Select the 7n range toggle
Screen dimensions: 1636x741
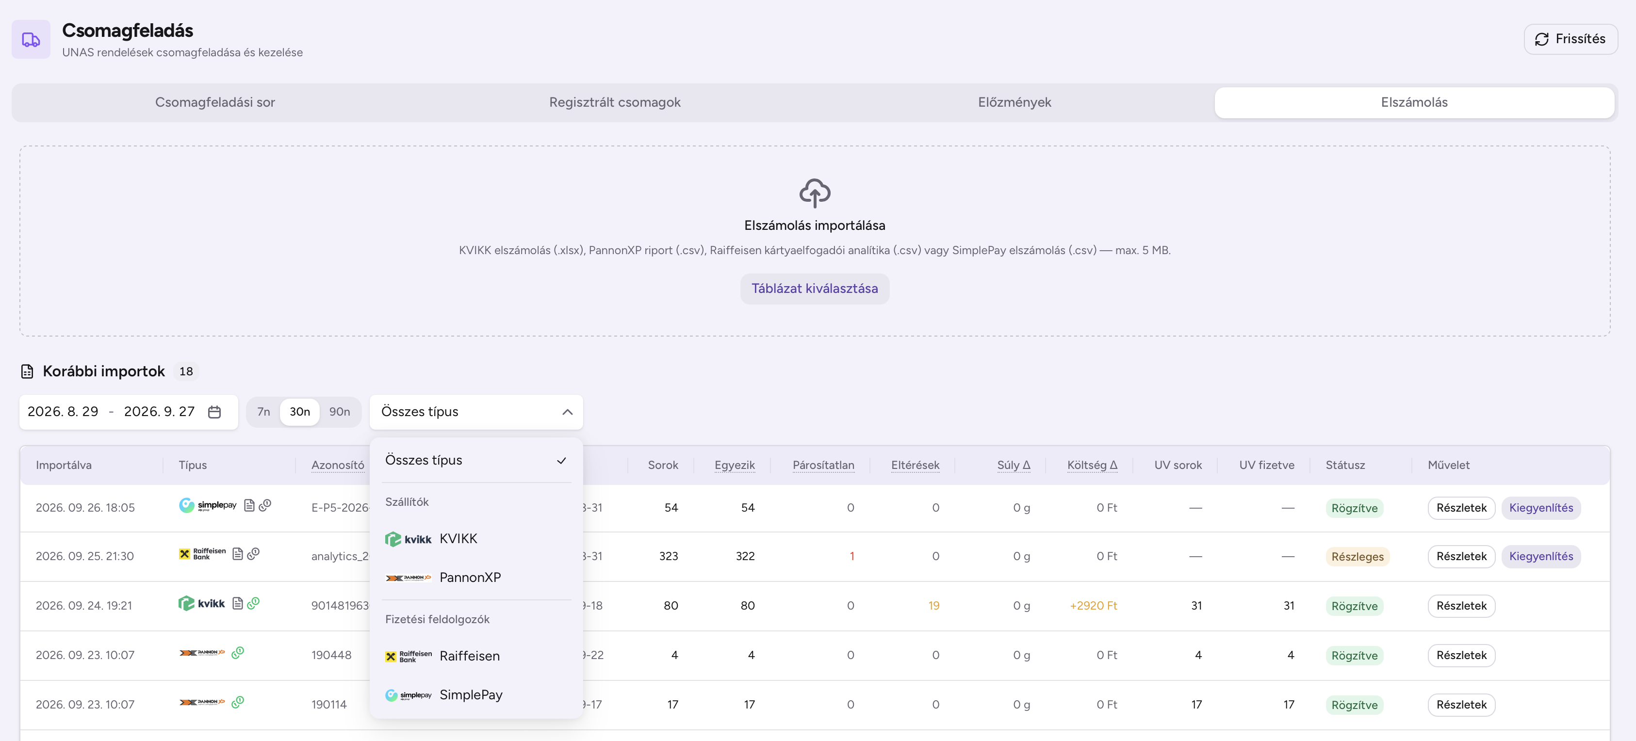[263, 412]
